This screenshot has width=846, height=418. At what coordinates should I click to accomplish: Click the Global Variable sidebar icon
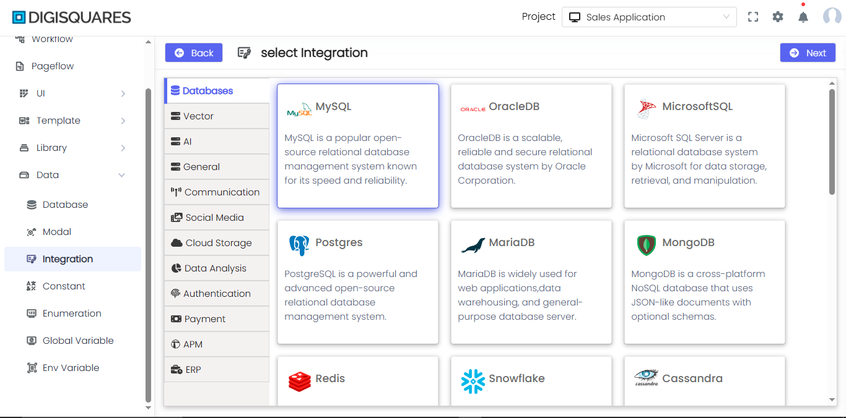(32, 341)
